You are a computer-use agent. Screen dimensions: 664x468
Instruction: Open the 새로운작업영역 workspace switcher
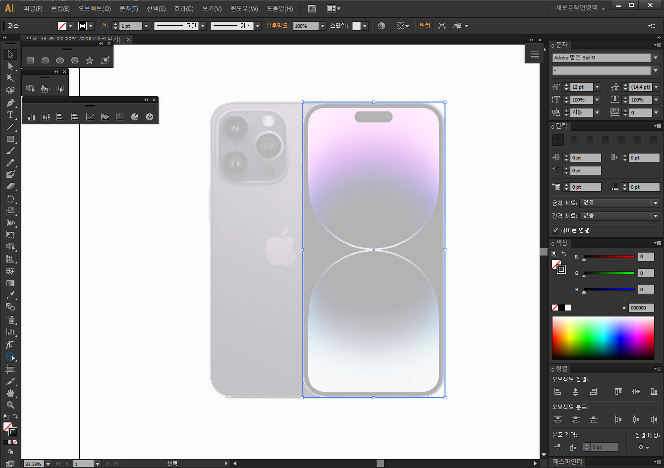coord(580,8)
